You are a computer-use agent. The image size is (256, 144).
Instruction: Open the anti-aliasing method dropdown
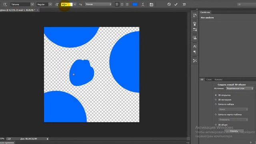pos(98,4)
